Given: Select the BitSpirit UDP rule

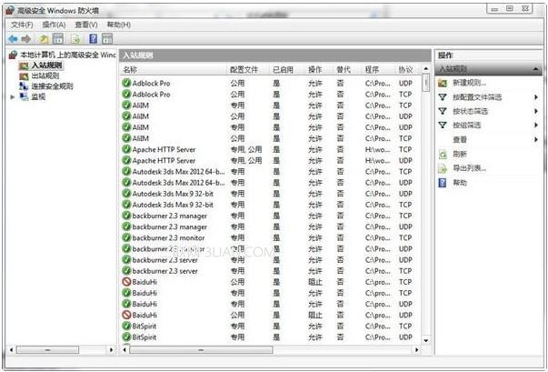Looking at the screenshot, I should (270, 337).
